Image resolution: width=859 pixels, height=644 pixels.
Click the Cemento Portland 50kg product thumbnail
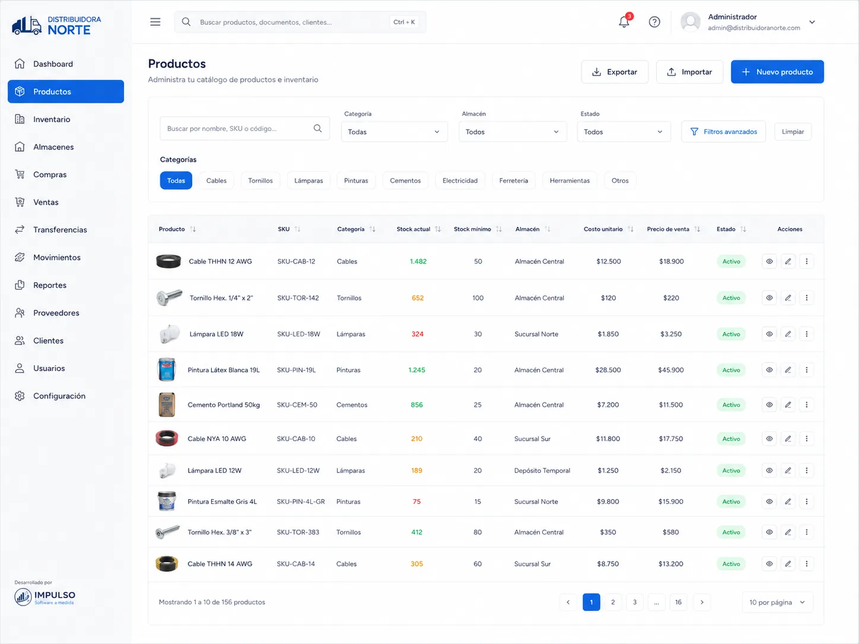(x=167, y=405)
